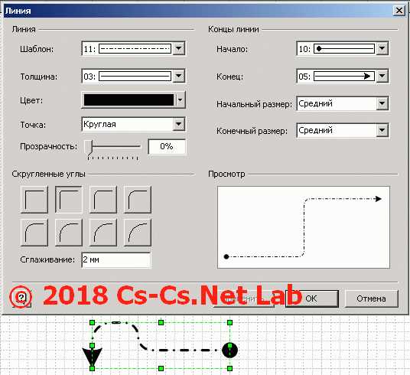
Task: Click the black color swatch for Цвет
Action: pos(129,99)
